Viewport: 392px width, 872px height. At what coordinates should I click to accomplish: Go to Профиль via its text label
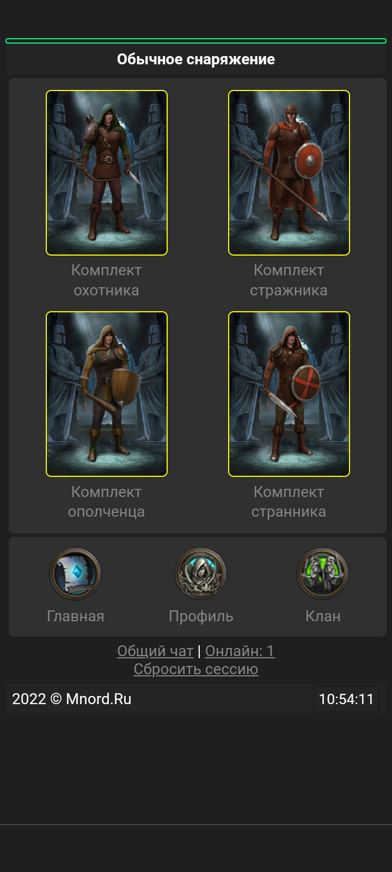tap(201, 616)
